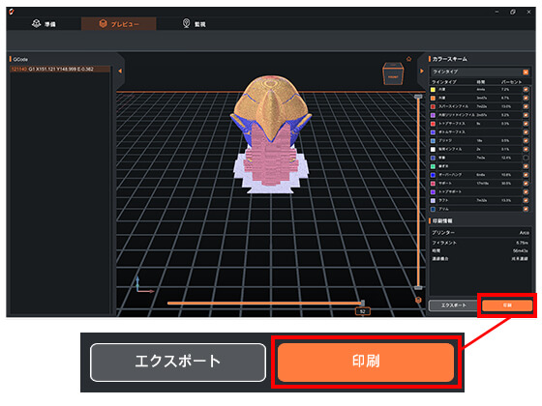Click the orange cube icon below the vertical slider
This screenshot has height=406, width=542.
(x=418, y=300)
